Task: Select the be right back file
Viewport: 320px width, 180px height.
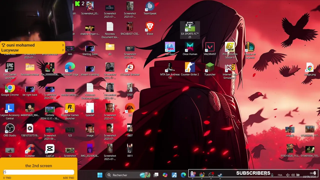Action: [x=30, y=91]
